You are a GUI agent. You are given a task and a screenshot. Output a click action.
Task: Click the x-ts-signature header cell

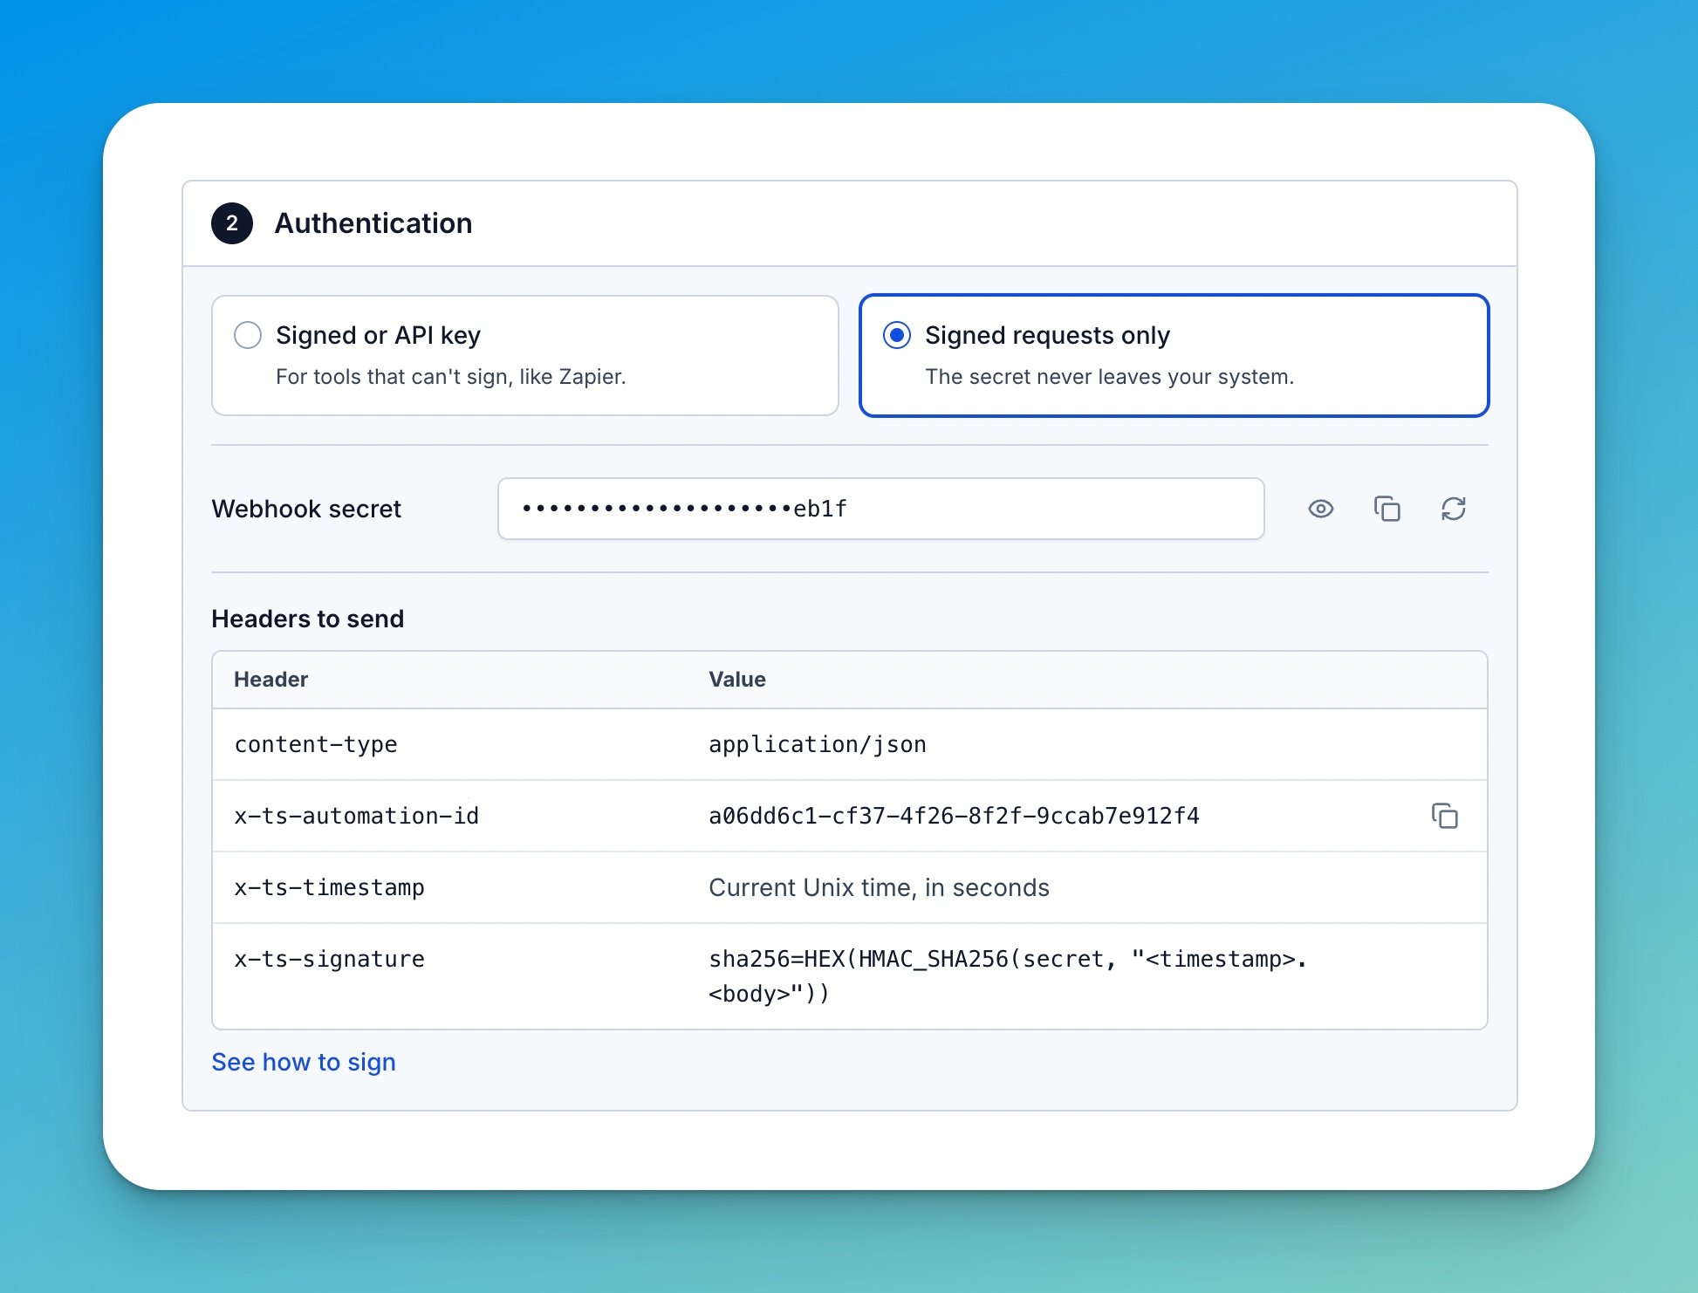(329, 959)
